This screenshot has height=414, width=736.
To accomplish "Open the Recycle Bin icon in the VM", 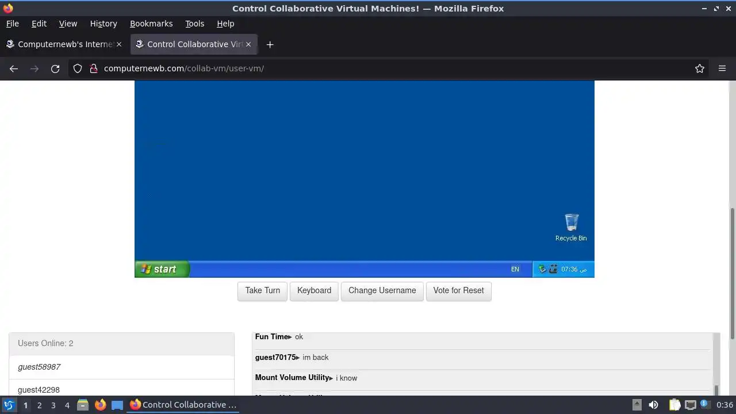I will pos(571,227).
